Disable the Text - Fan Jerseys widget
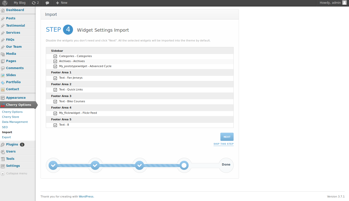The width and height of the screenshot is (349, 201). [x=55, y=78]
